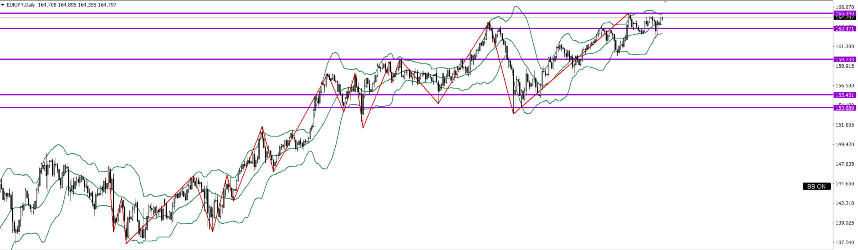Open the dropdown arrow beside EURJPY,Daily
The width and height of the screenshot is (858, 250).
(x=3, y=5)
